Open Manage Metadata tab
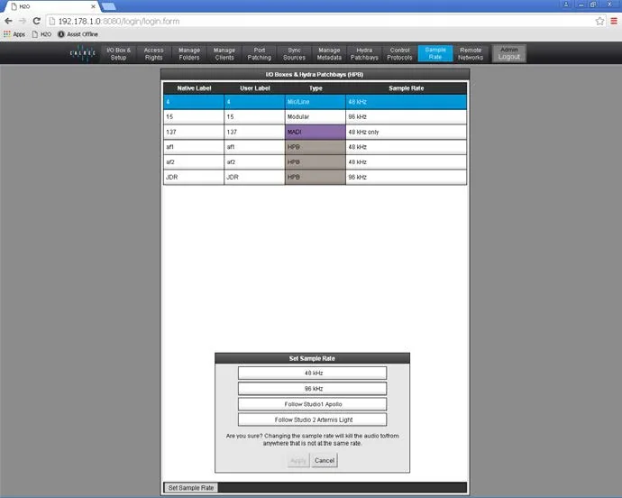The width and height of the screenshot is (622, 498). coord(329,53)
